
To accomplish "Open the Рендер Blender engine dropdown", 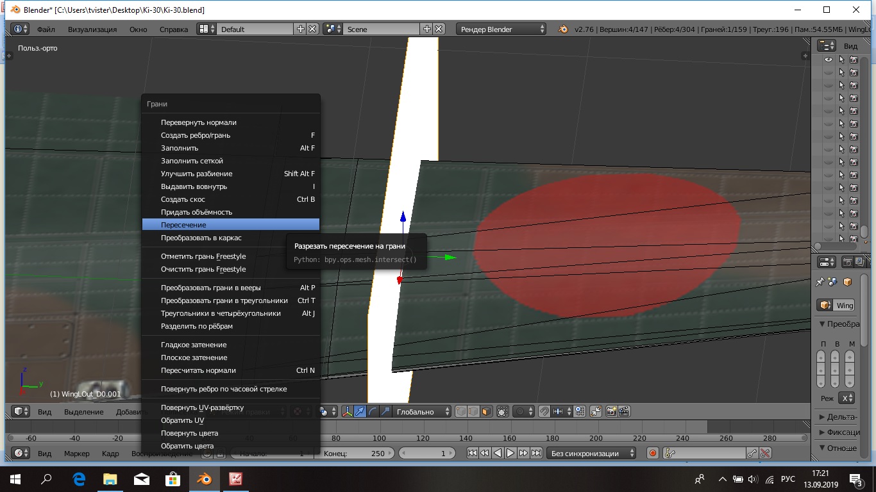I will [x=501, y=29].
